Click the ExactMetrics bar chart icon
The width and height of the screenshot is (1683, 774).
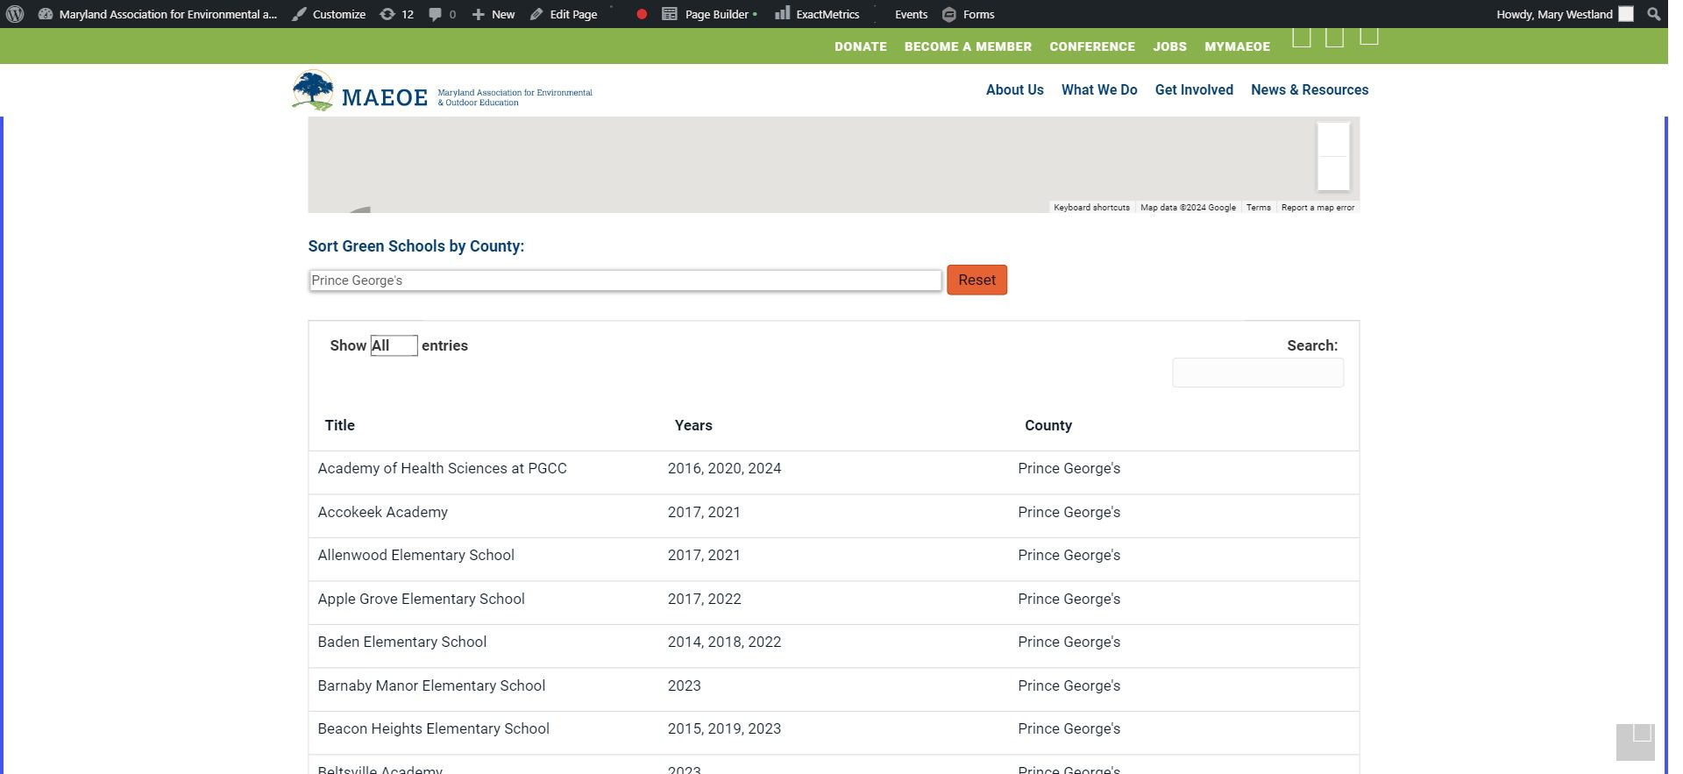[782, 14]
